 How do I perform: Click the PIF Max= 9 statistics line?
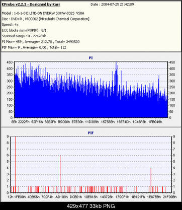coord(34,47)
